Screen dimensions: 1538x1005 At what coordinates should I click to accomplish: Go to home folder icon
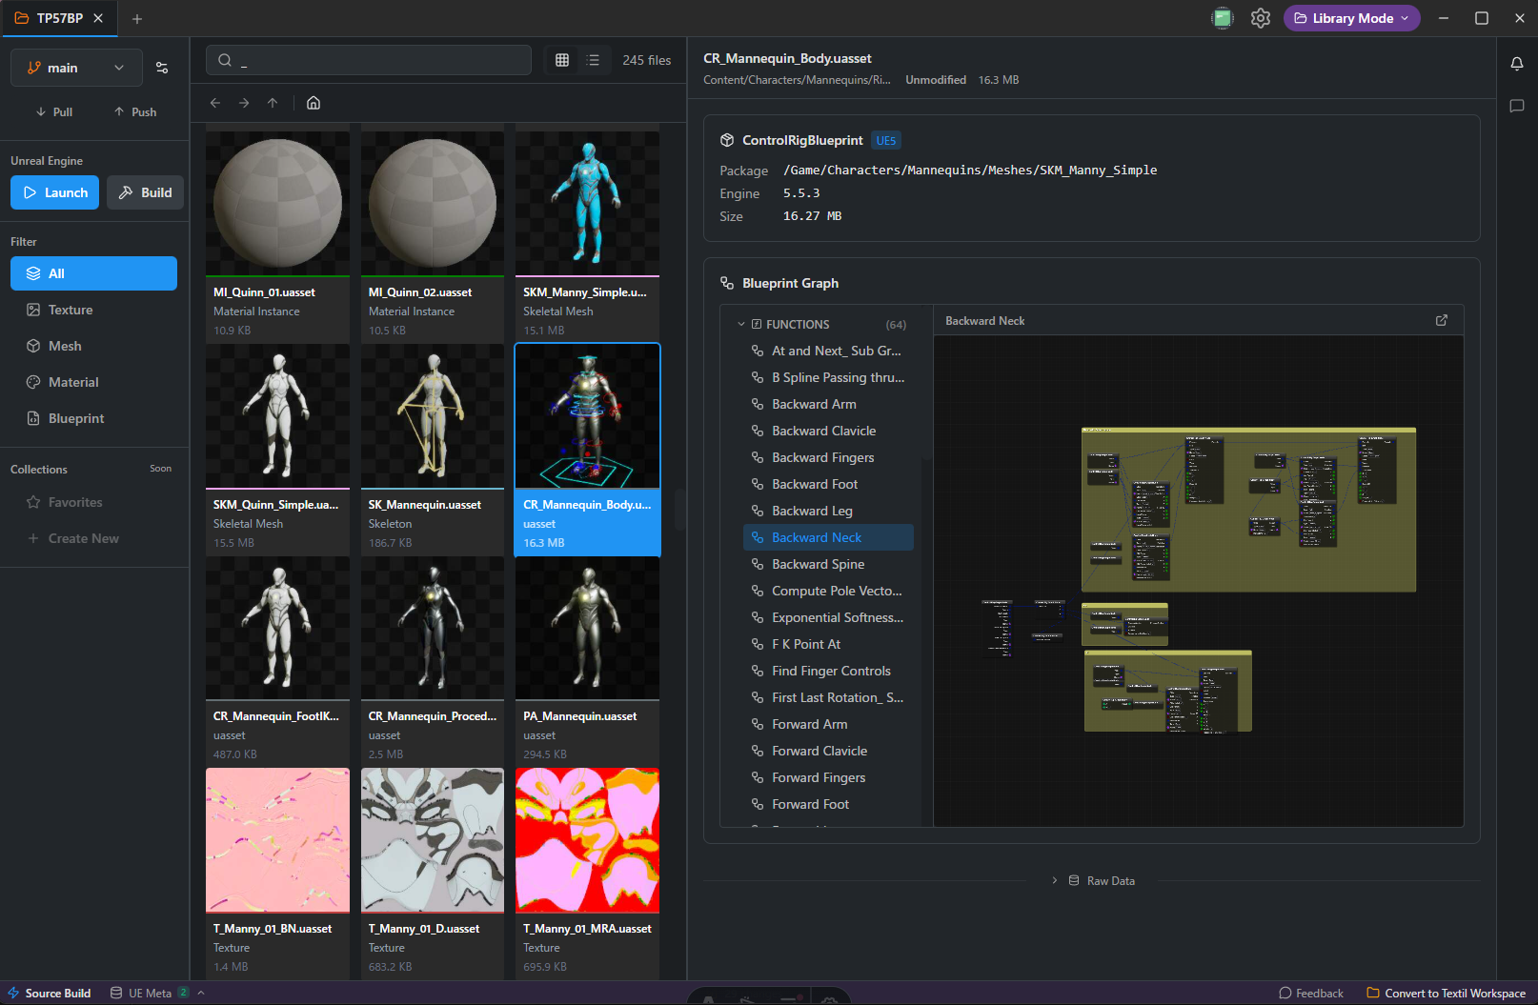314,103
